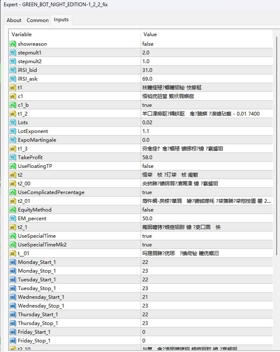Click the Thursday_Stop_1 integer icon
The image size is (280, 352).
click(13, 323)
